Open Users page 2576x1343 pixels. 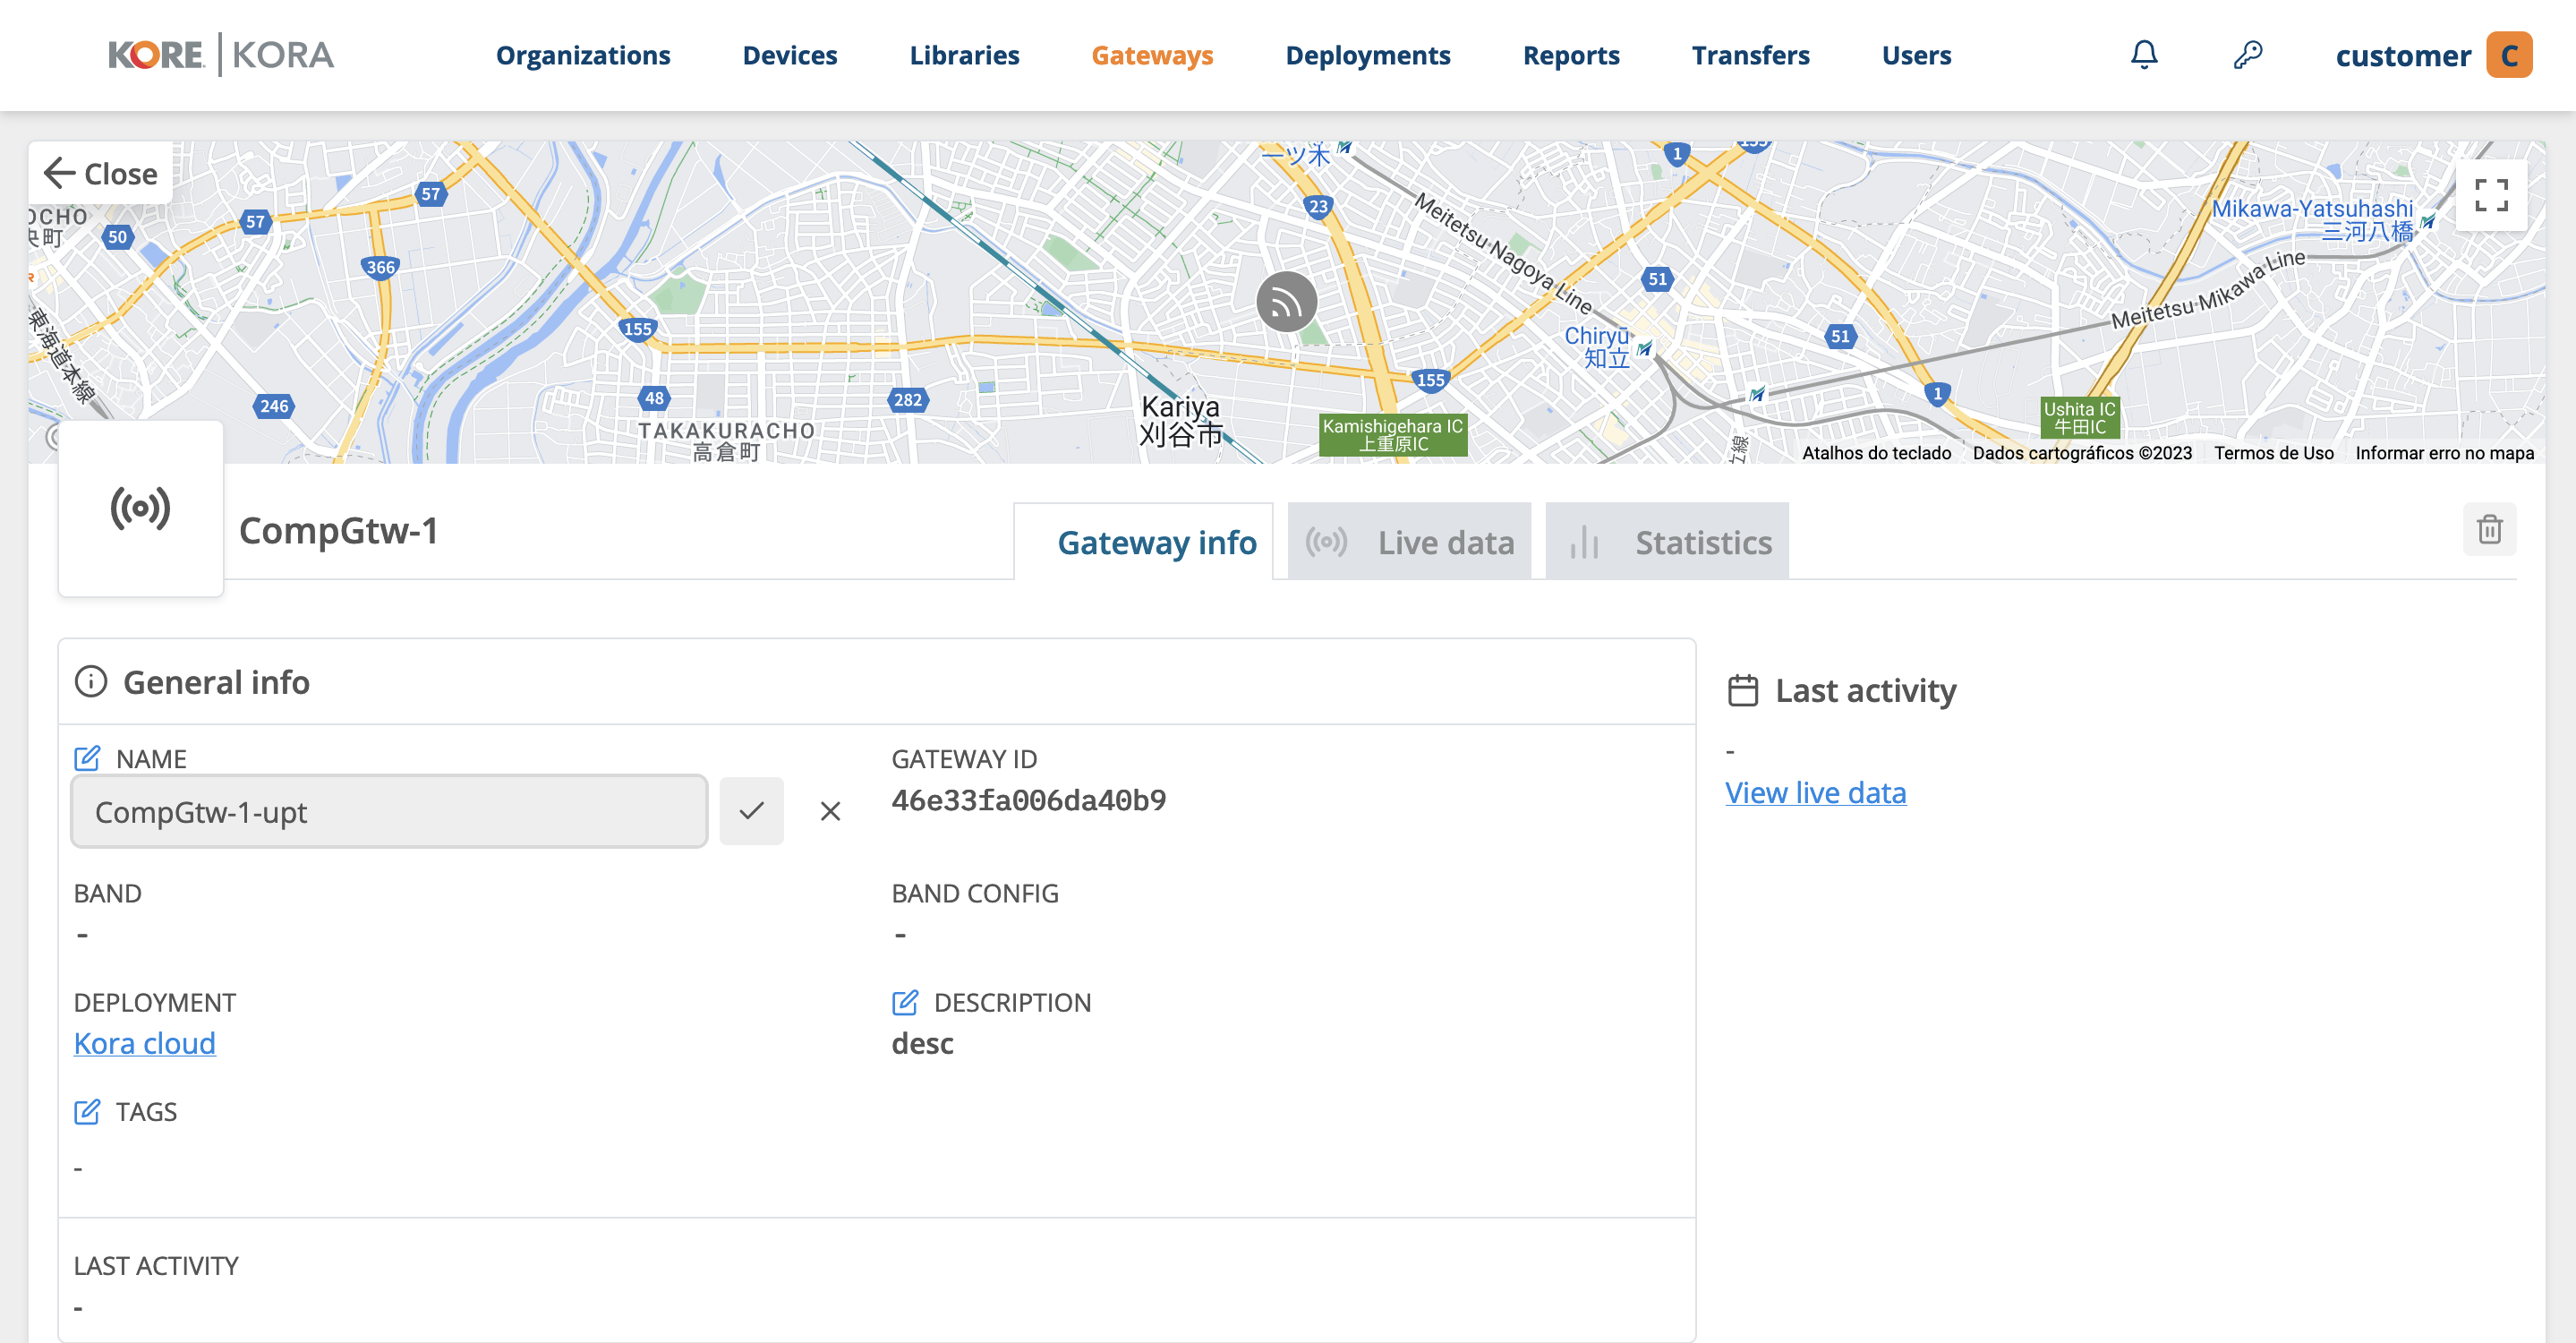click(1916, 55)
